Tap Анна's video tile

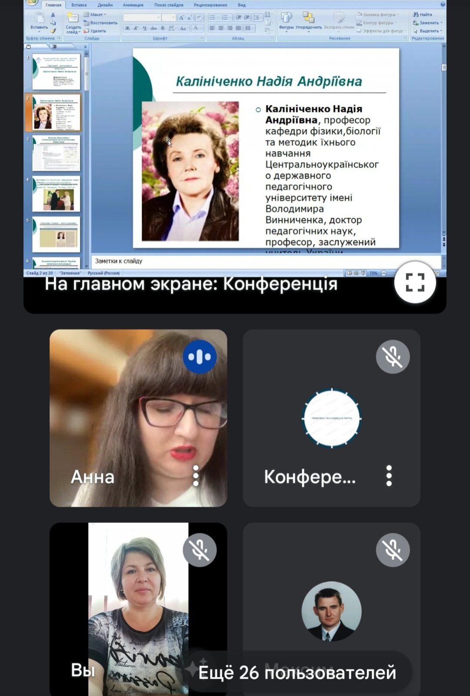[x=138, y=418]
